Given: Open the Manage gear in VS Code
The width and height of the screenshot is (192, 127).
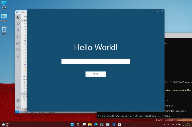Looking at the screenshot, I should [18, 107].
